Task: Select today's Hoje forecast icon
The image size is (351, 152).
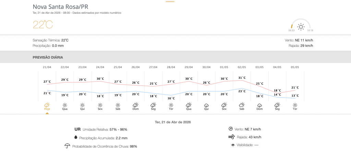Action: coord(47,105)
